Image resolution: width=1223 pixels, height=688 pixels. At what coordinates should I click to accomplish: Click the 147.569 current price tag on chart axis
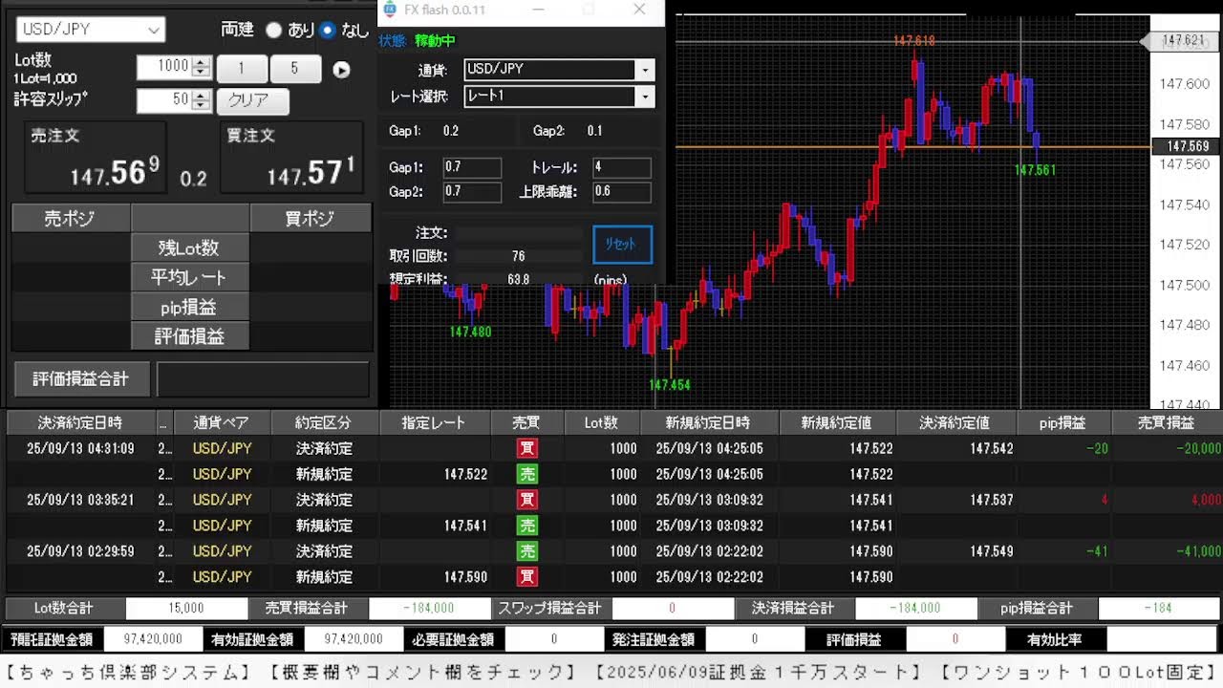point(1186,146)
